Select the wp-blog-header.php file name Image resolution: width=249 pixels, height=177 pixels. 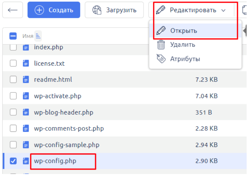pyautogui.click(x=64, y=112)
